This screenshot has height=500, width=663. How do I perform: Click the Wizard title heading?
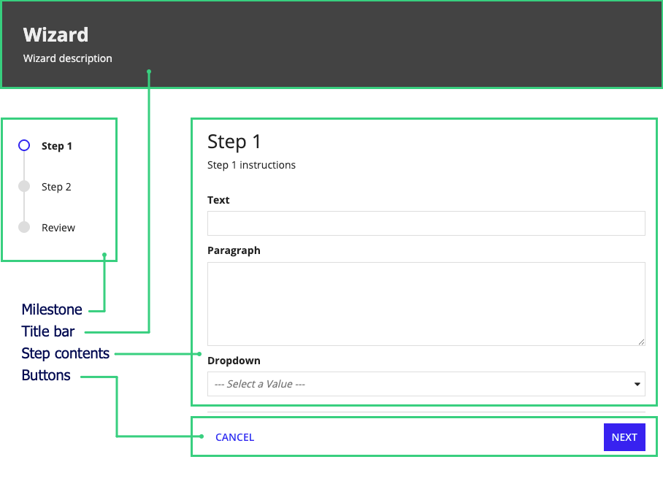coord(55,34)
